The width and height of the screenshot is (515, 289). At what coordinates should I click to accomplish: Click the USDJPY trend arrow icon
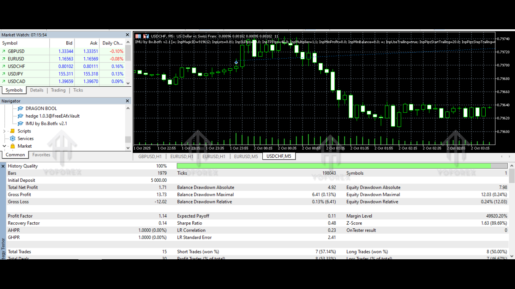(x=4, y=74)
